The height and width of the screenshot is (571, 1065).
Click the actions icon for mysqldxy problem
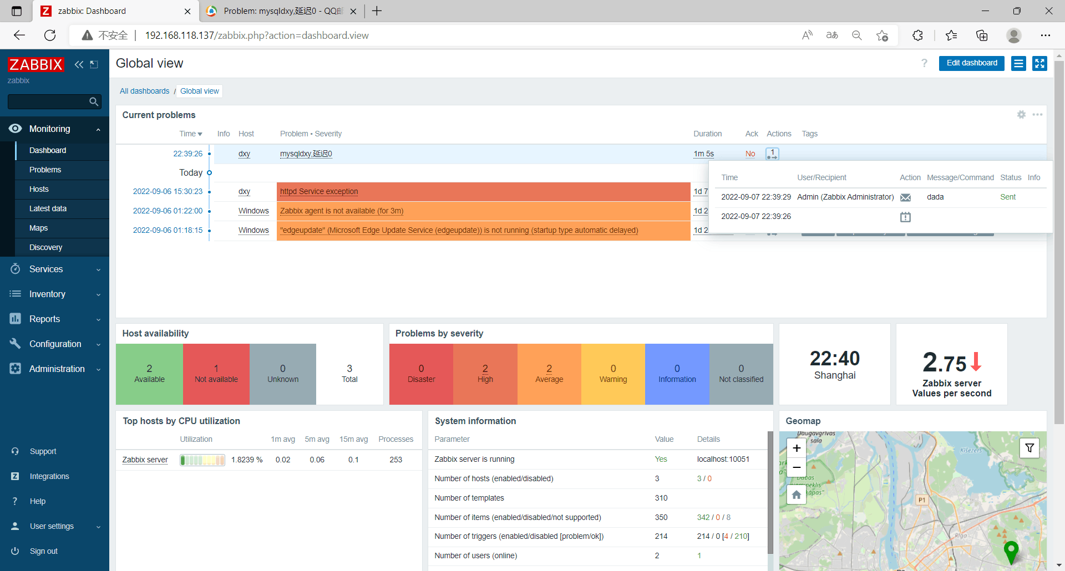[772, 154]
